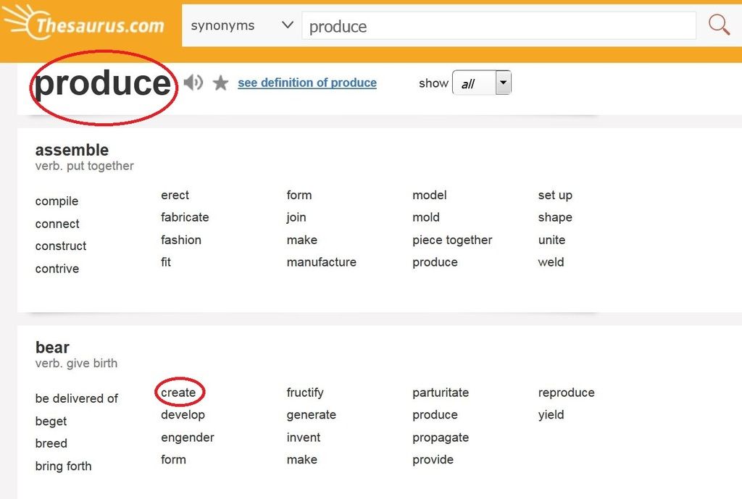This screenshot has height=499, width=742.
Task: Click the synonym fructify
Action: coord(305,393)
